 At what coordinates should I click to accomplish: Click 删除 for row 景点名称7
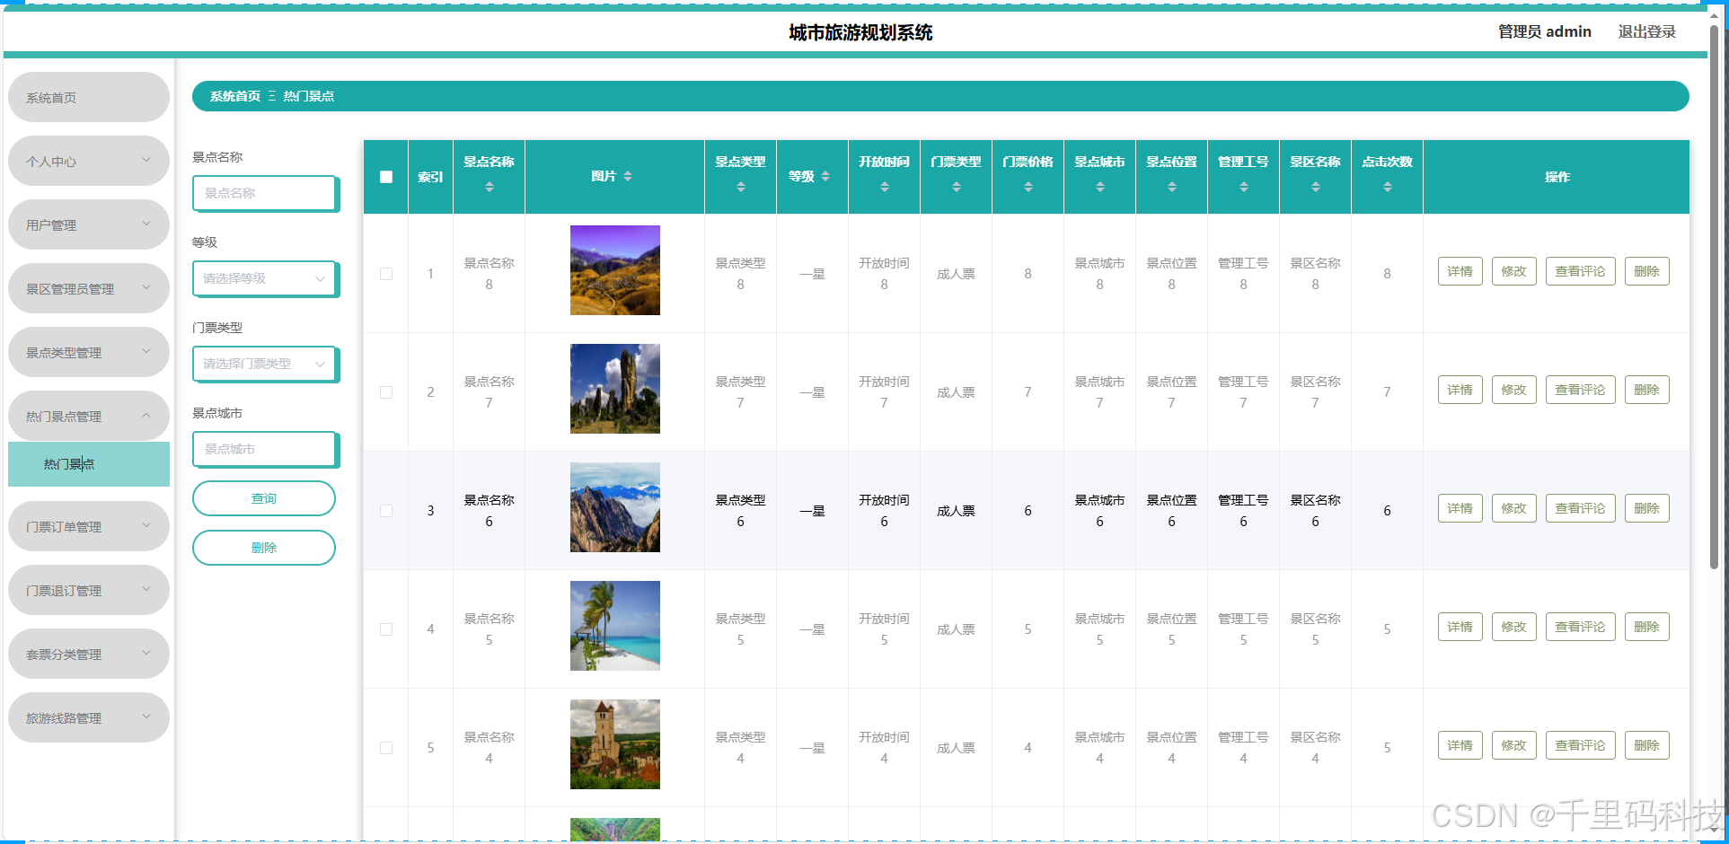tap(1647, 390)
